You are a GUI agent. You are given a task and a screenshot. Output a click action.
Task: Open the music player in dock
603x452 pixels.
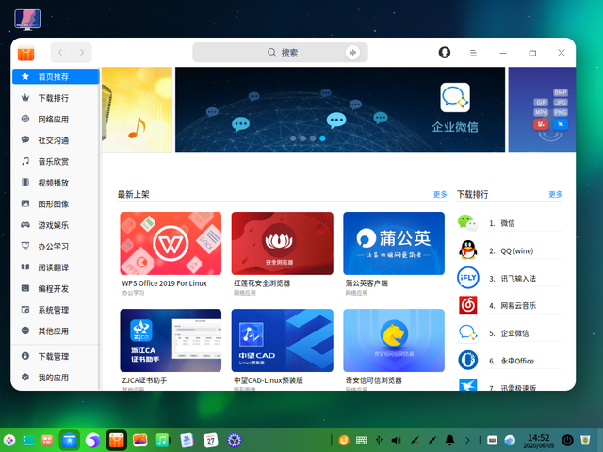163,440
